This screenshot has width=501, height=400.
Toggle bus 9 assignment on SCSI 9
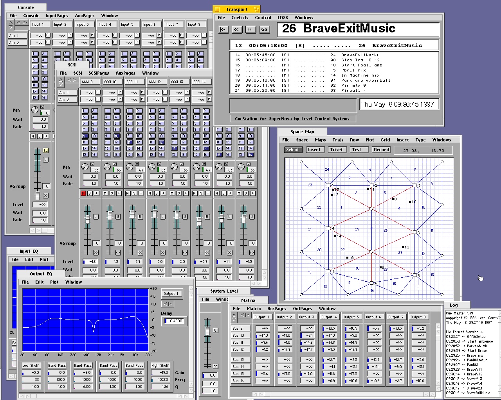(x=85, y=136)
